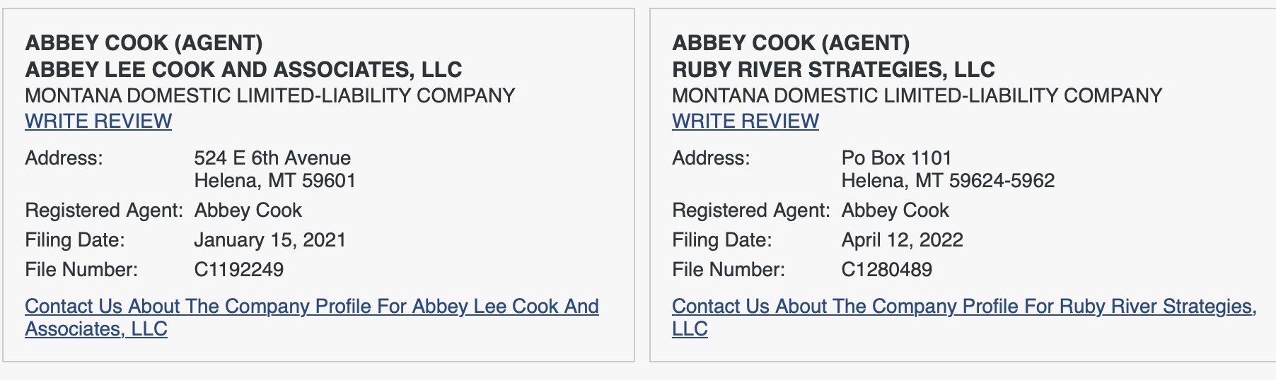The image size is (1276, 380).
Task: Select the 524 E 6th Avenue address line
Action: 272,158
